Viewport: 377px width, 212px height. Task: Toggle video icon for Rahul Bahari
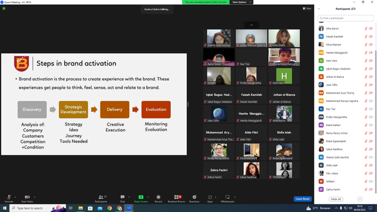pyautogui.click(x=371, y=125)
